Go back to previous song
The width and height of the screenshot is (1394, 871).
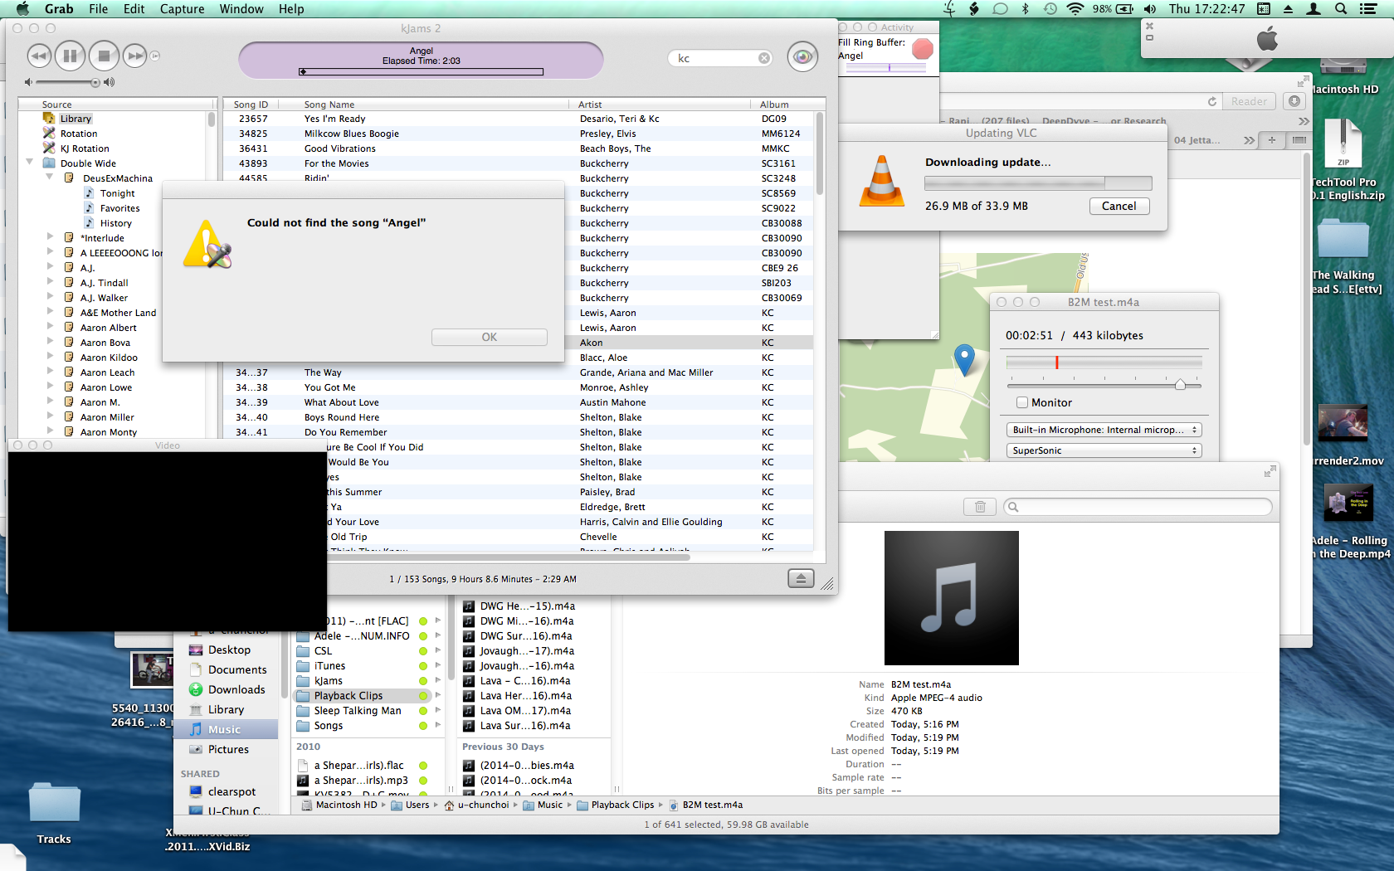tap(39, 56)
